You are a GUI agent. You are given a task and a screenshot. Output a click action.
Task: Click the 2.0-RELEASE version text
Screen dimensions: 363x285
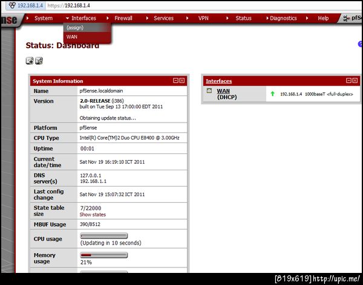pos(95,101)
